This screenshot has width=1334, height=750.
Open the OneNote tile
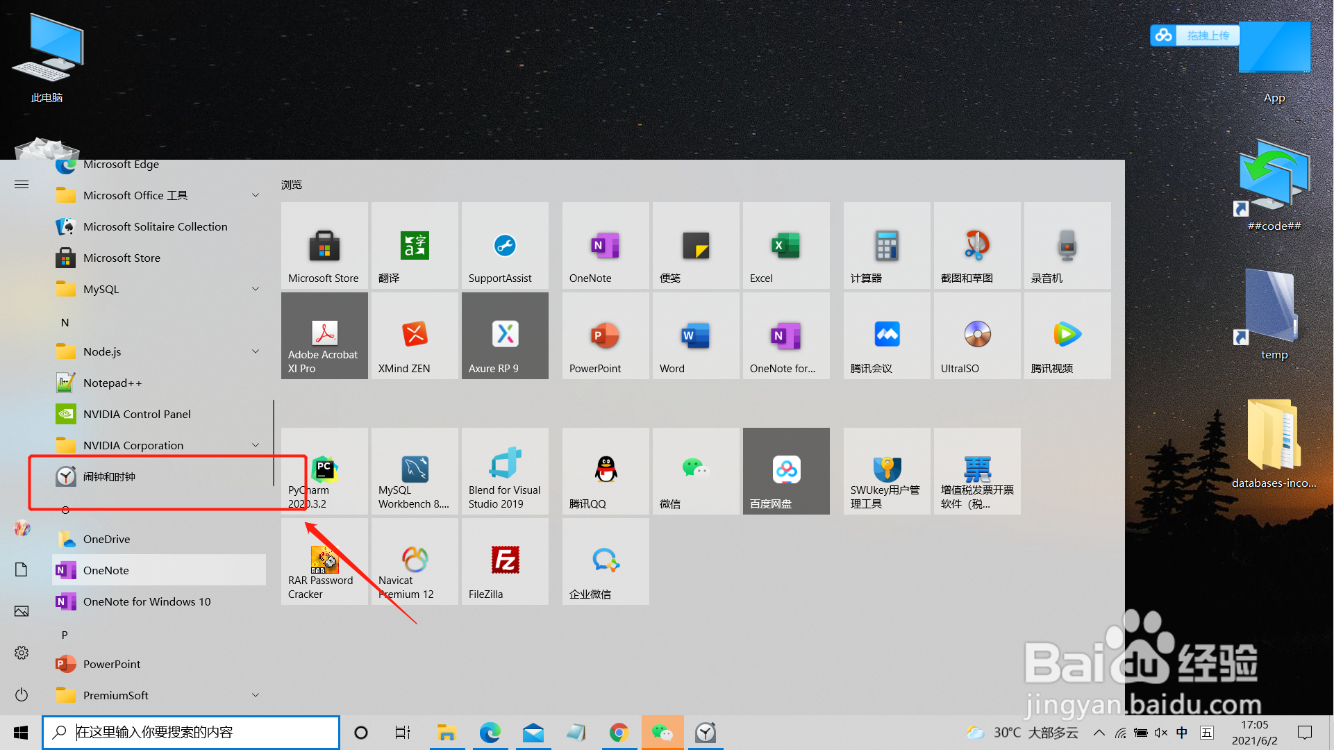pos(606,245)
